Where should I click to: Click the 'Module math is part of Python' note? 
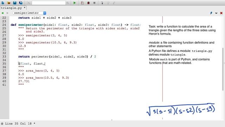[x=179, y=61]
